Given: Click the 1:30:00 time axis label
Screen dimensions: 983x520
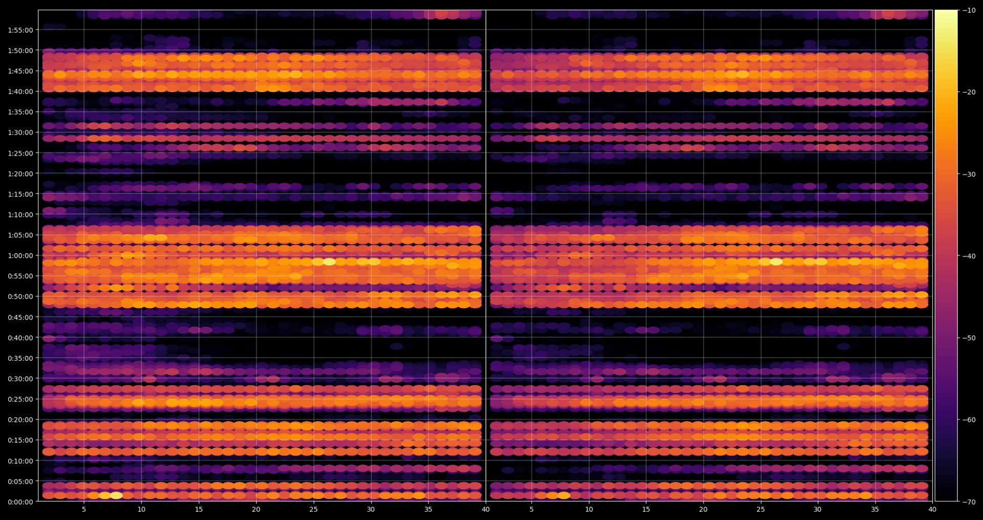Looking at the screenshot, I should (20, 132).
